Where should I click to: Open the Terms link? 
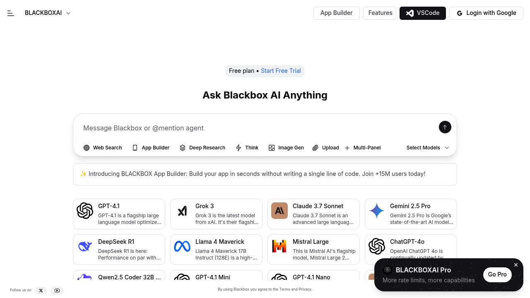284,289
